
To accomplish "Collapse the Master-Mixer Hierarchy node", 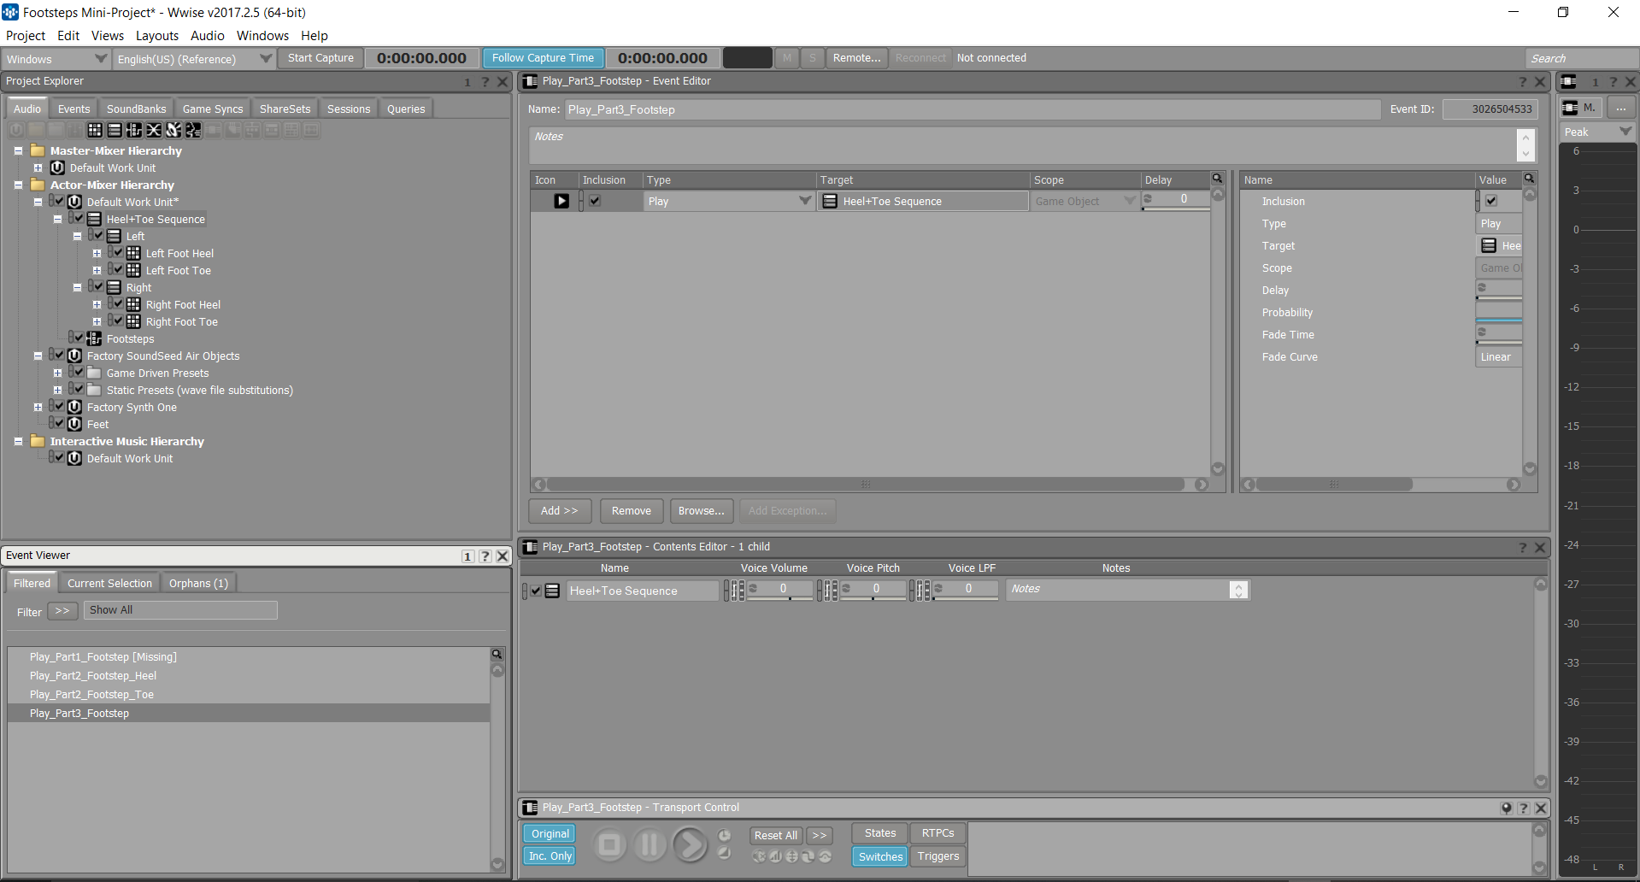I will (18, 150).
